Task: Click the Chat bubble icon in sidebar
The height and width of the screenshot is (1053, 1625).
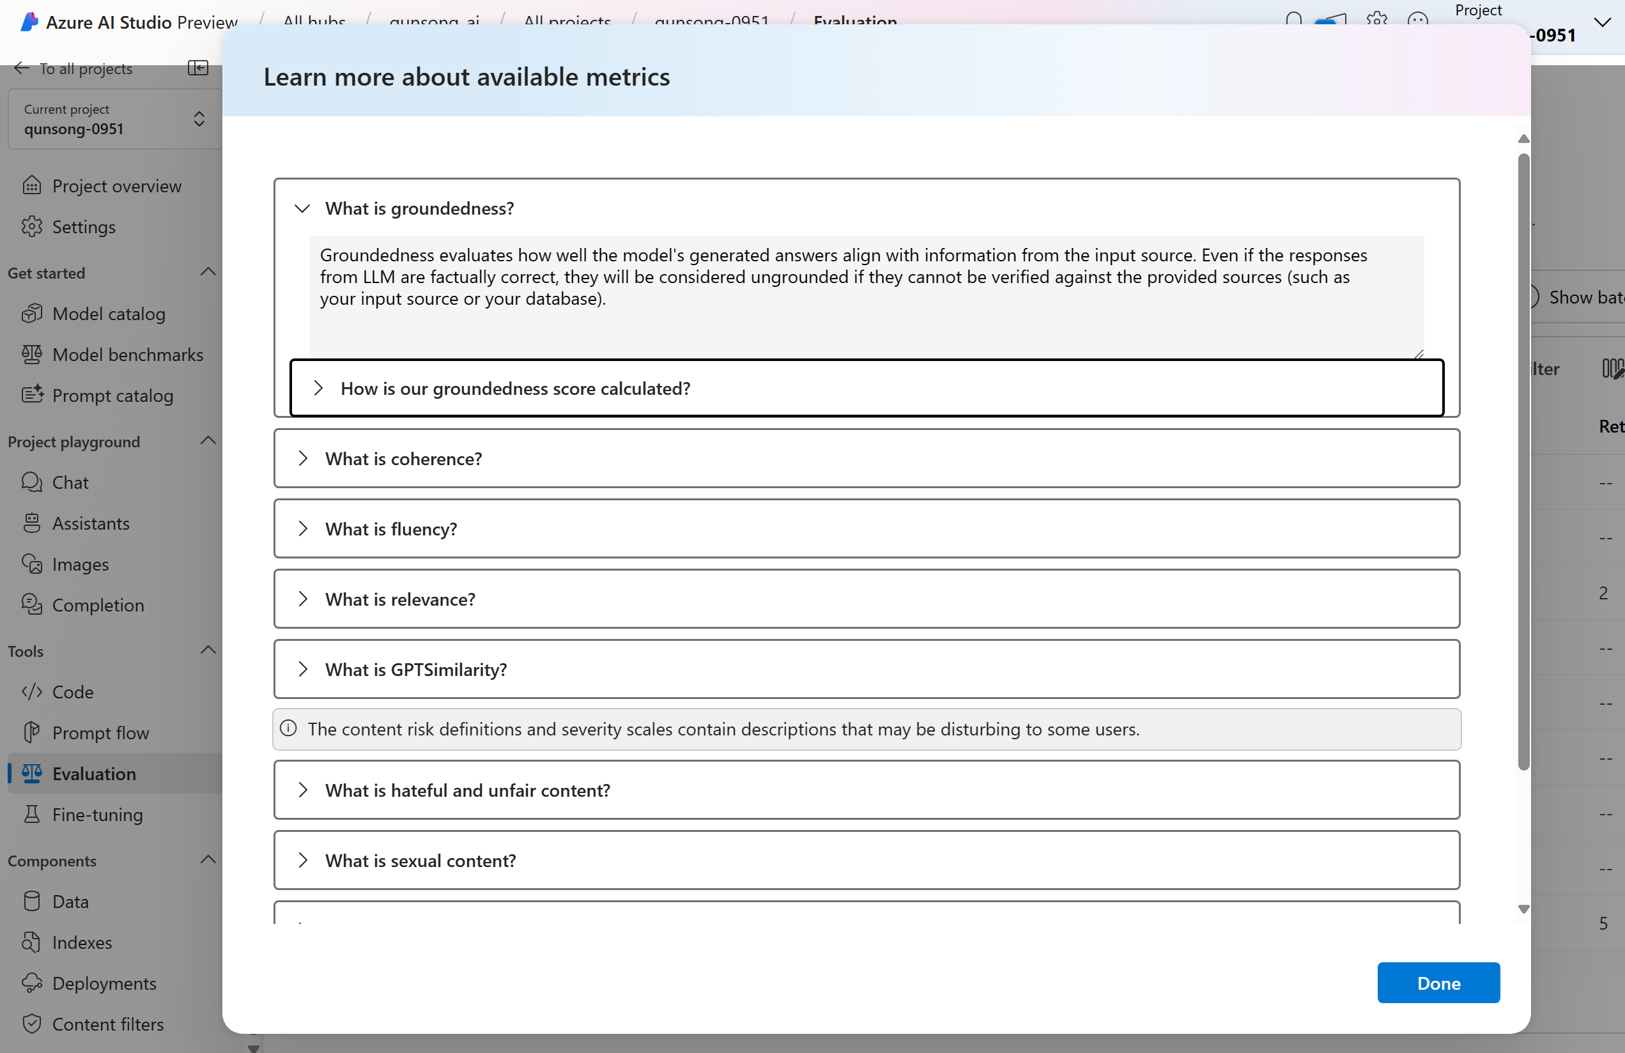Action: pos(31,482)
